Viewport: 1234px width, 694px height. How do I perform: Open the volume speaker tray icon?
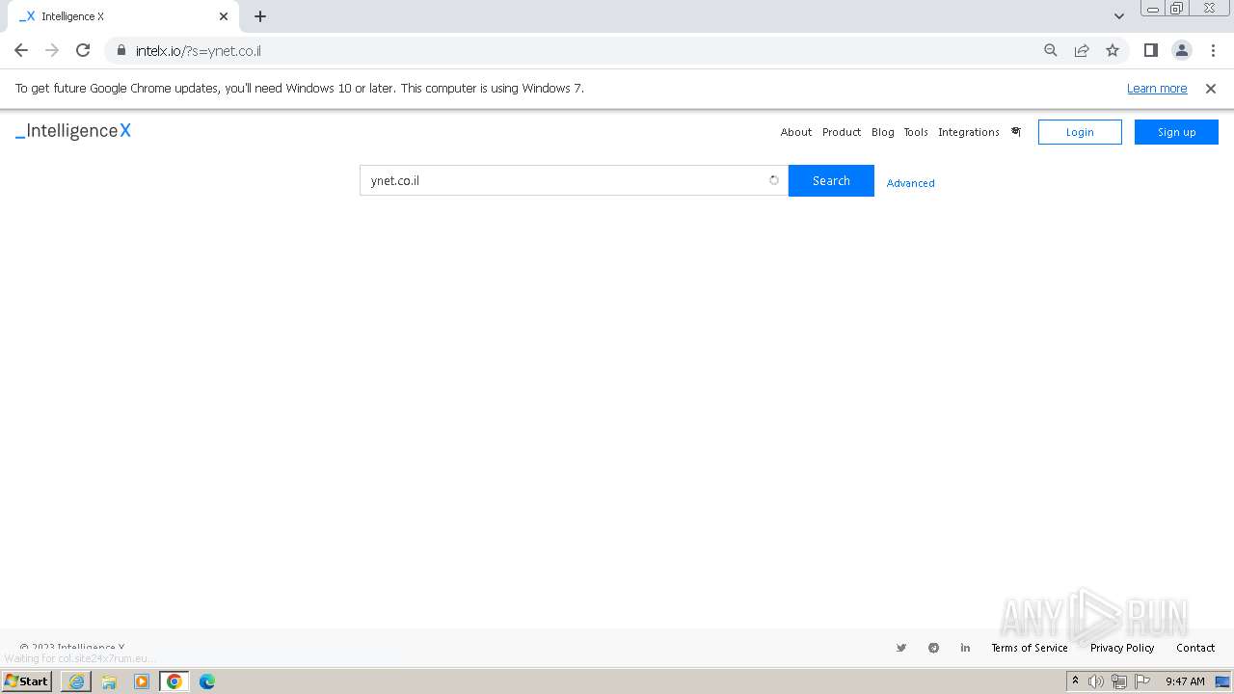[x=1096, y=681]
